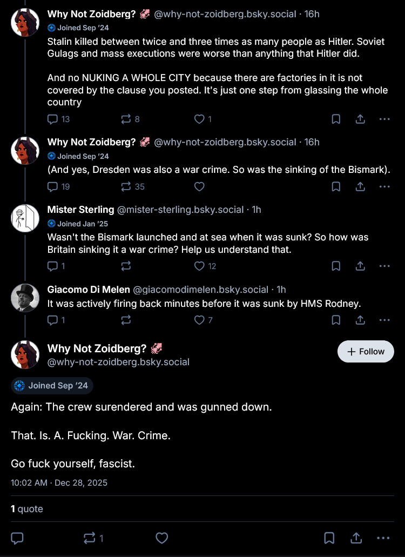Share the main post from bottom bar
This screenshot has width=405, height=557.
coord(356,538)
